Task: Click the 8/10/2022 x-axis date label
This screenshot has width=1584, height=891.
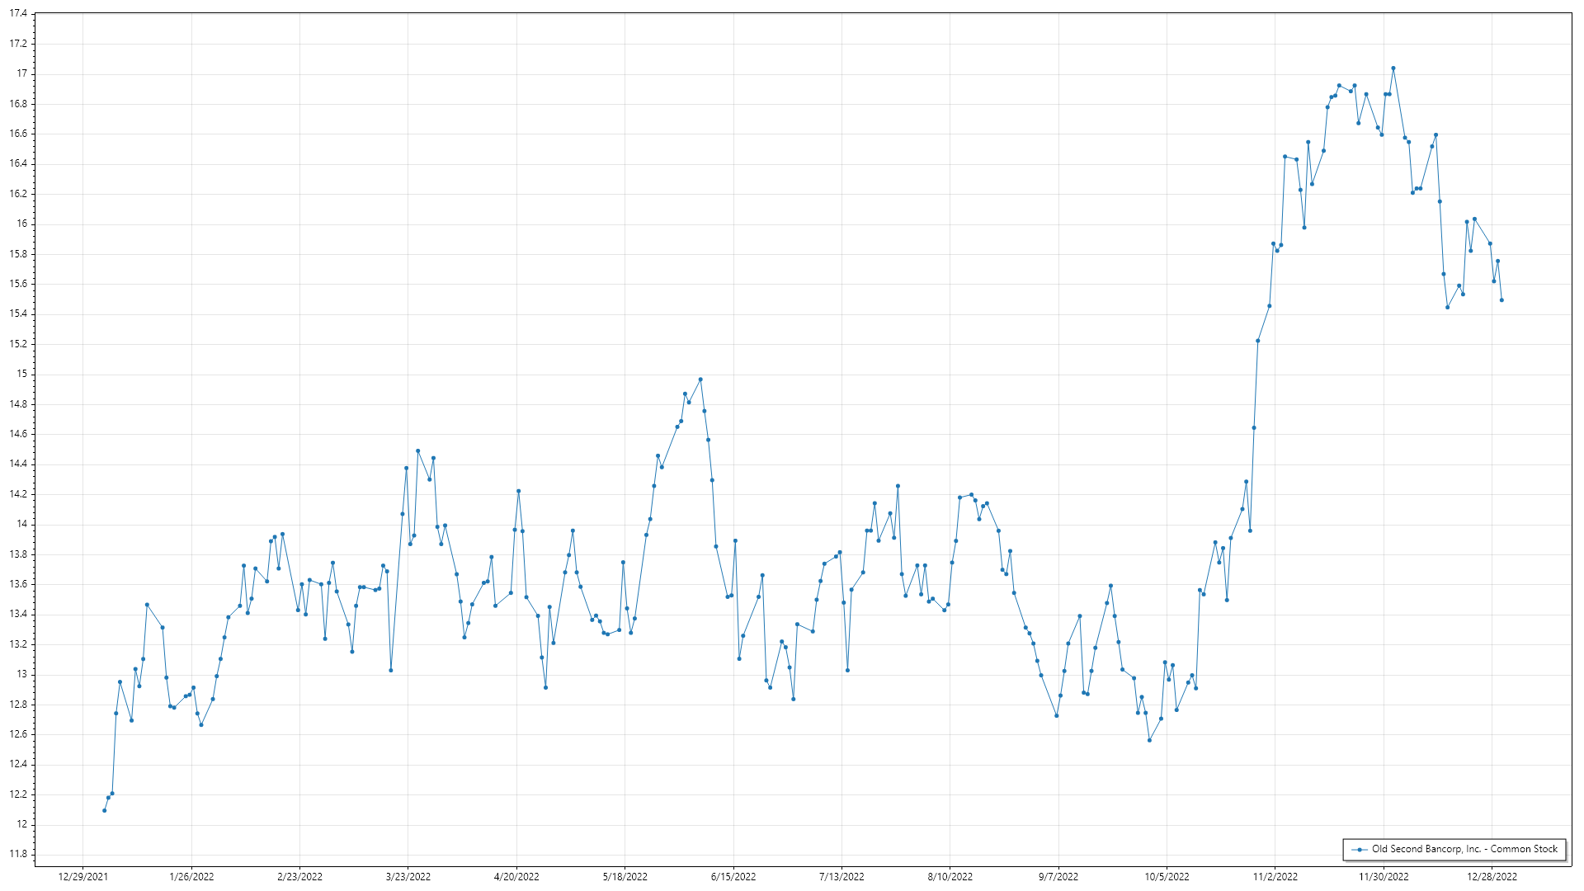Action: tap(950, 877)
